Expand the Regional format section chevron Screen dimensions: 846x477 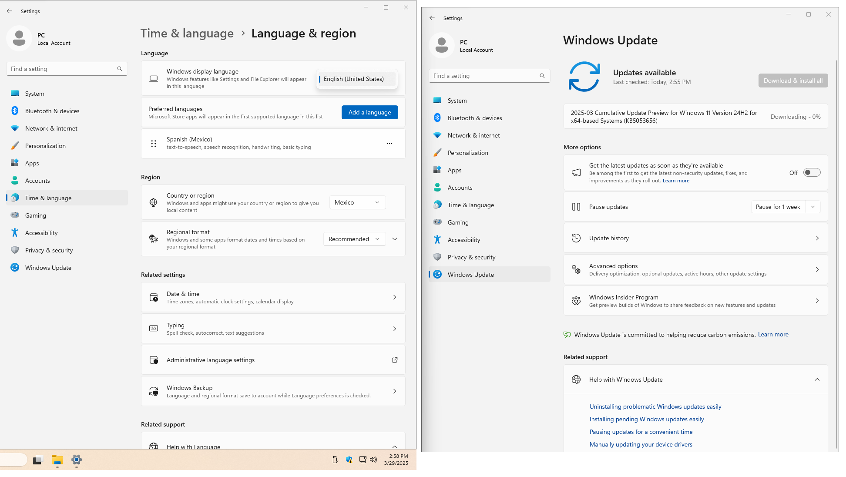coord(395,239)
